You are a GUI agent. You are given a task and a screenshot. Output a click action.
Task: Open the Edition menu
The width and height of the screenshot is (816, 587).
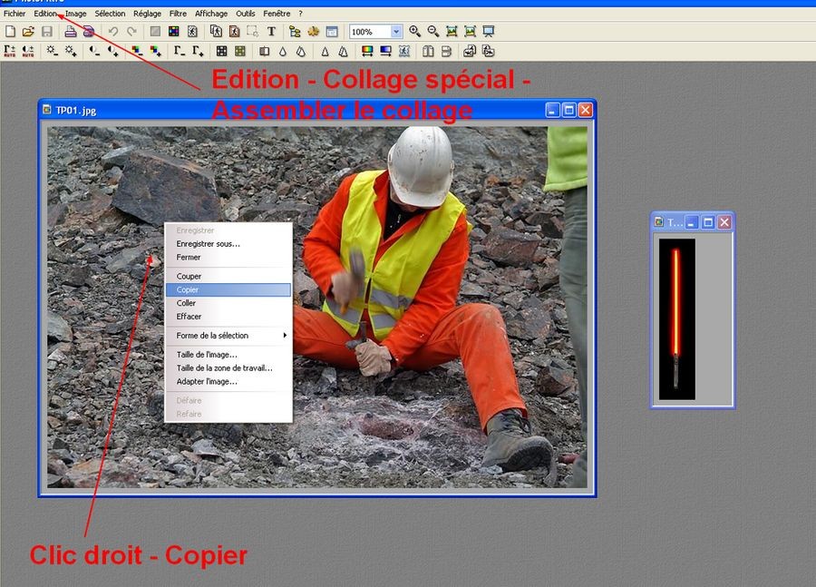coord(45,14)
